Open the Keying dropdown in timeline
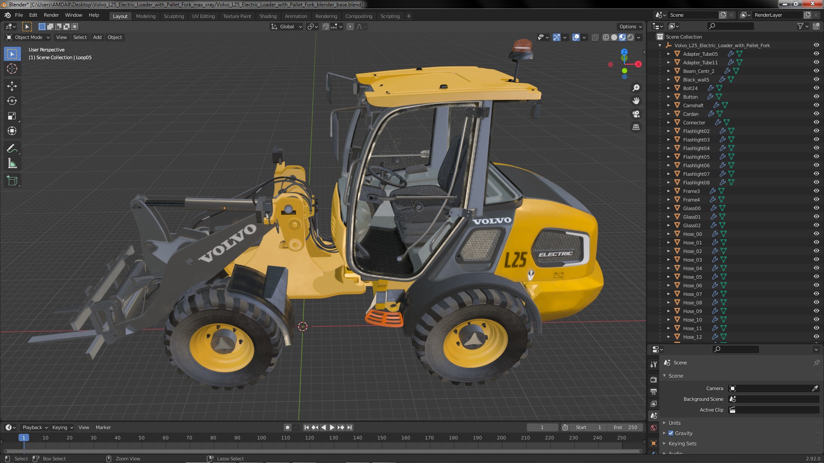Viewport: 824px width, 463px height. point(62,427)
